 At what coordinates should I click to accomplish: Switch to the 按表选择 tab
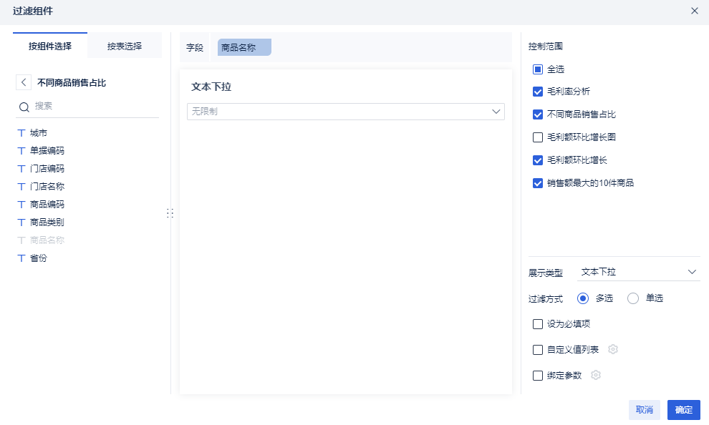(x=125, y=46)
